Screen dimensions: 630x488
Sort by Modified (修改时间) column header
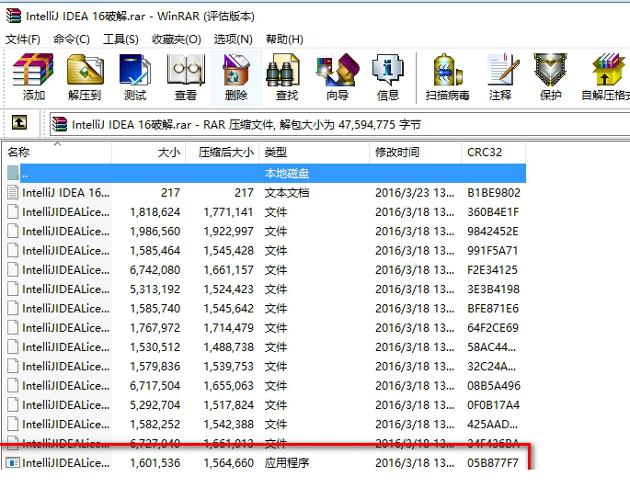[415, 153]
